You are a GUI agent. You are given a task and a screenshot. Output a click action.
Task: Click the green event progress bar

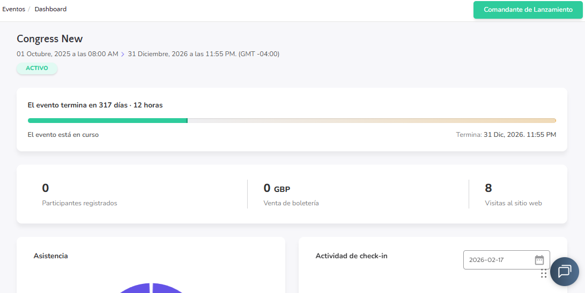[107, 120]
